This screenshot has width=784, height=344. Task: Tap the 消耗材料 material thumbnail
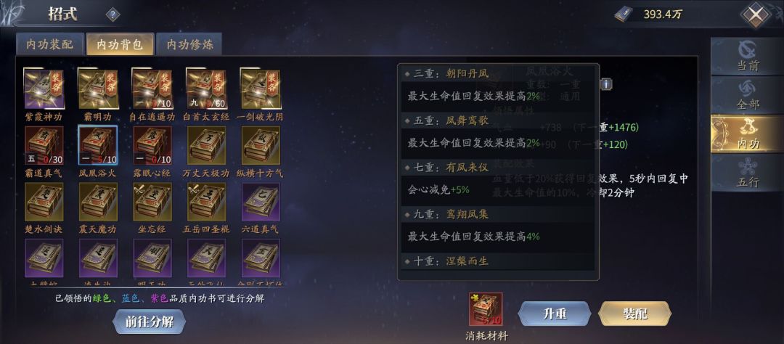(486, 309)
